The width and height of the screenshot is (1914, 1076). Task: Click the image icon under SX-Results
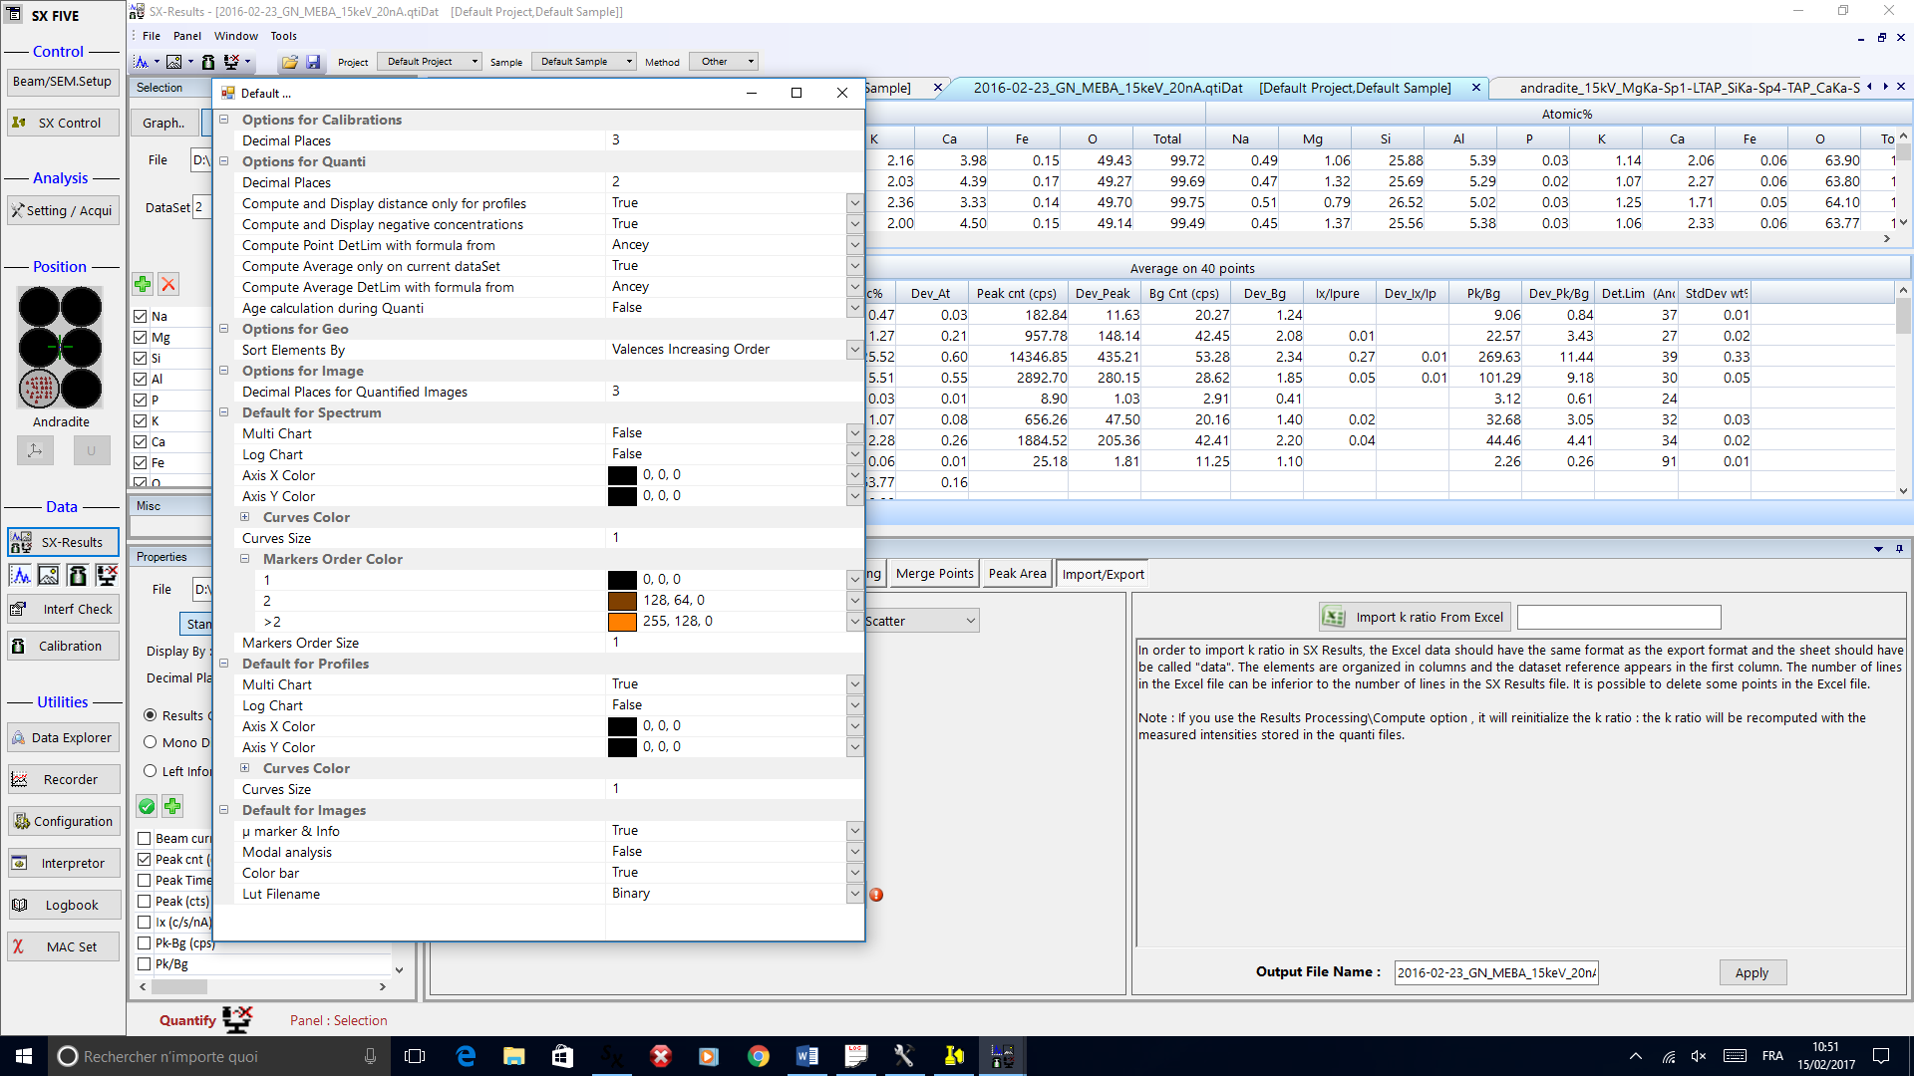(48, 575)
